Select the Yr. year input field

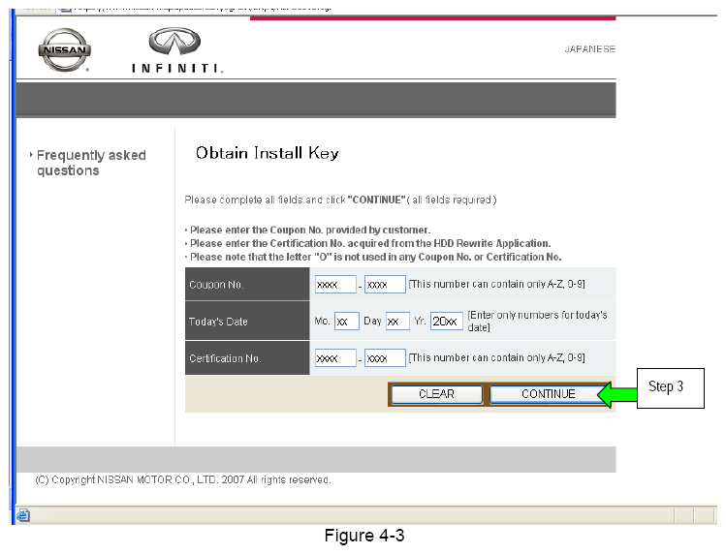point(446,322)
